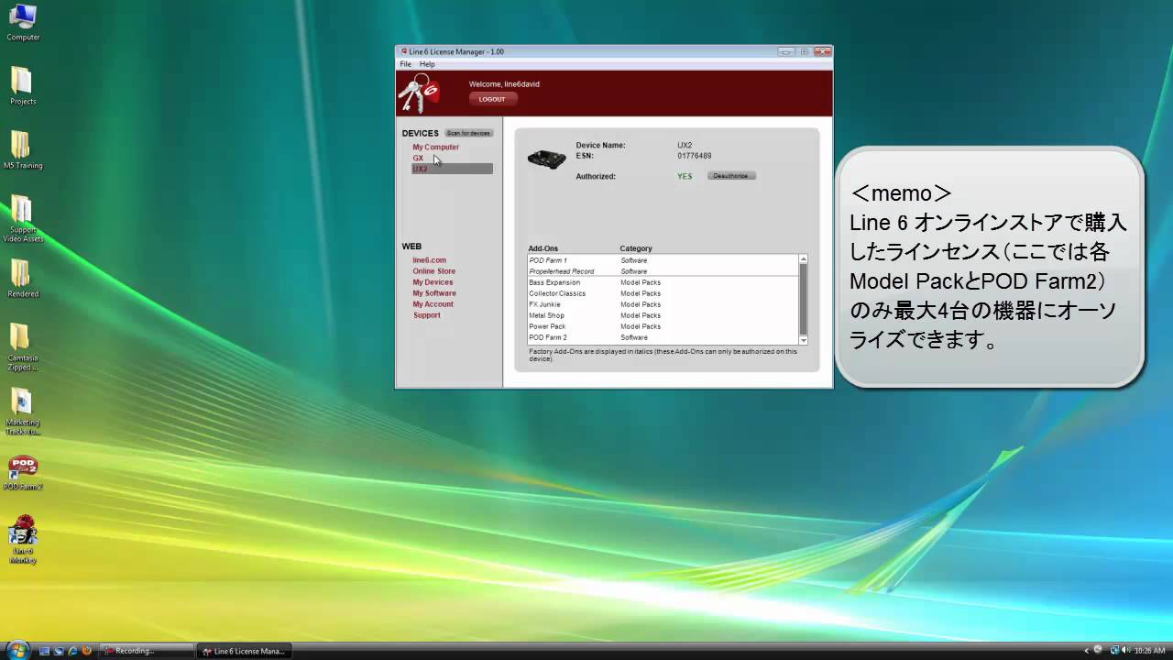Click the volume icon in system tray
The image size is (1173, 660).
[1125, 651]
